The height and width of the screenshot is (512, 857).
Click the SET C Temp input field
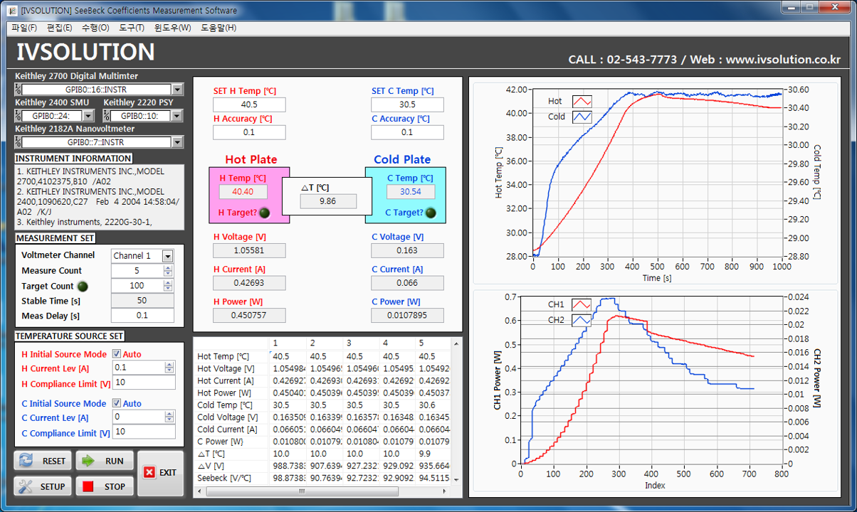[407, 105]
